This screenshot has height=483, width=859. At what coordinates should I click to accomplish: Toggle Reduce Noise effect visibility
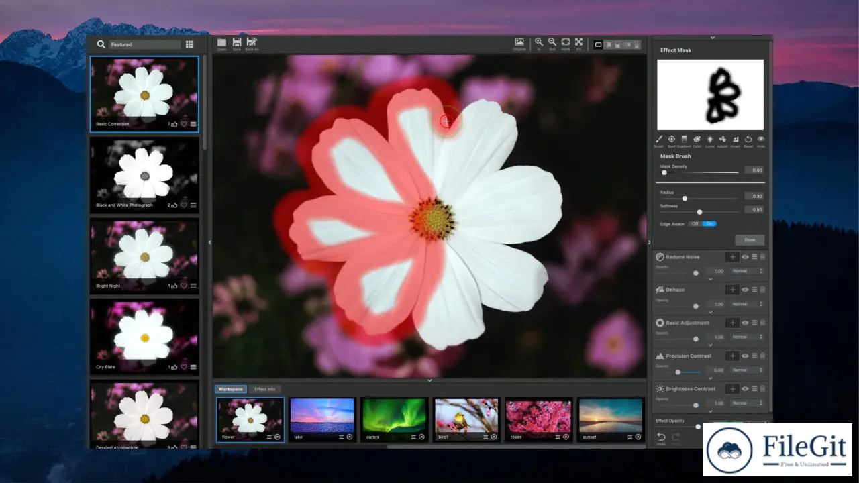click(745, 256)
